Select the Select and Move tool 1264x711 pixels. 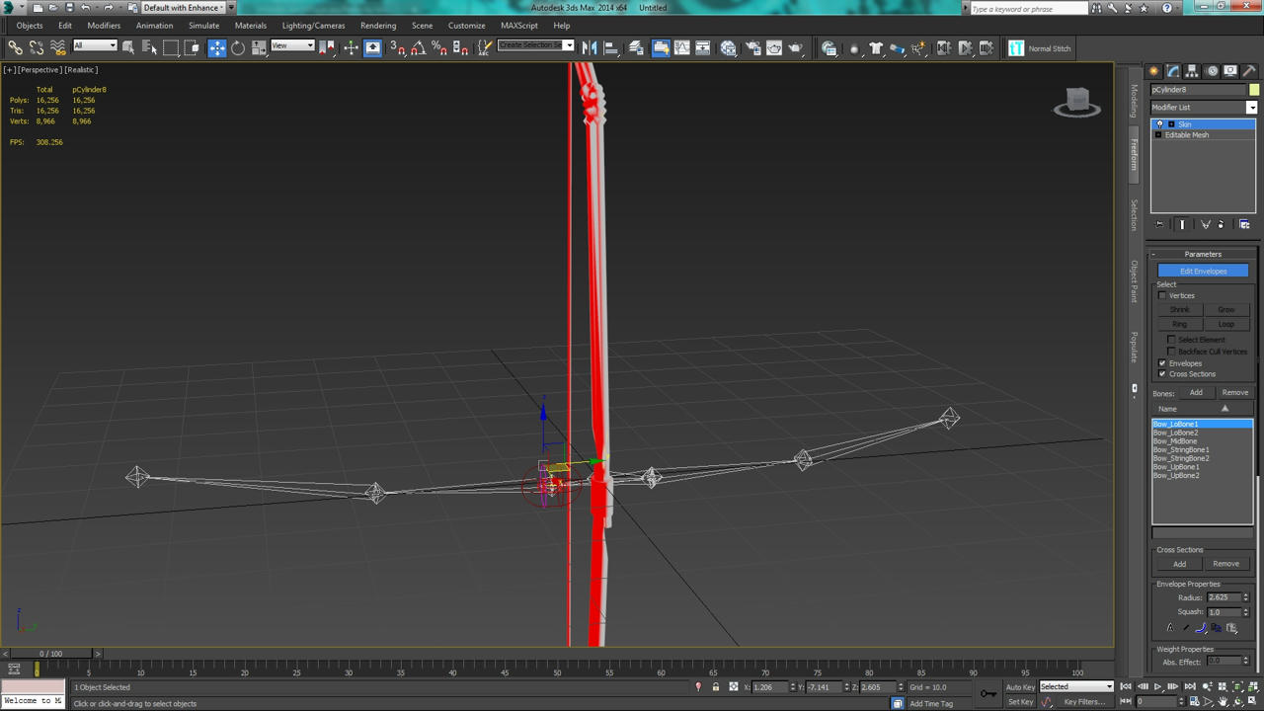click(217, 47)
